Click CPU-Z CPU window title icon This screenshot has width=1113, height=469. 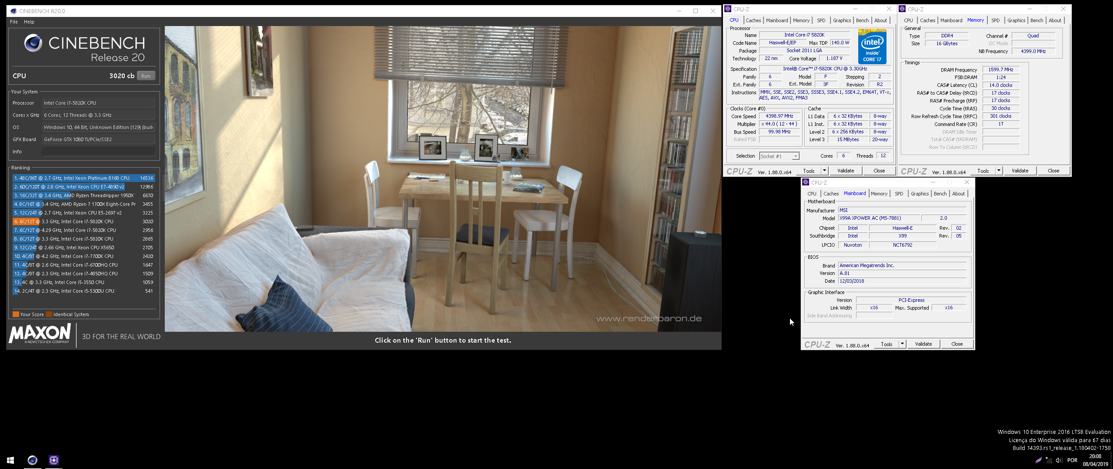pyautogui.click(x=728, y=9)
